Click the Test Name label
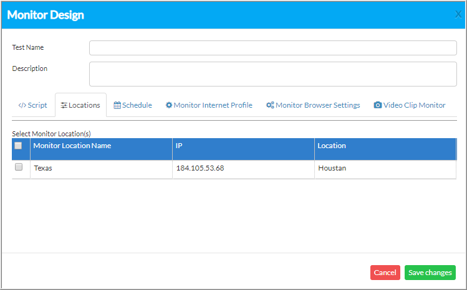467x290 pixels. click(x=27, y=47)
